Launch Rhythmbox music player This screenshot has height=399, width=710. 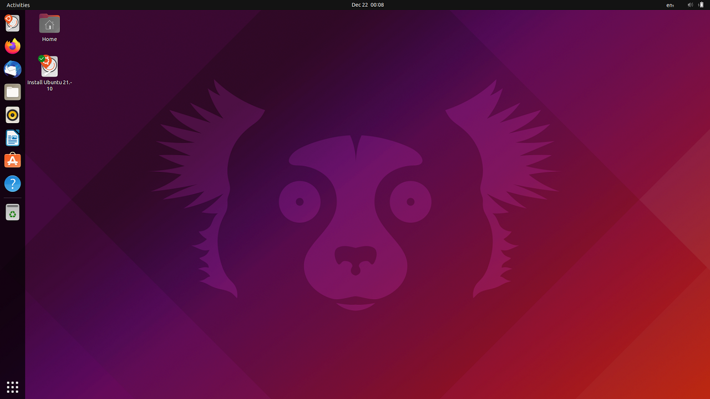tap(12, 115)
